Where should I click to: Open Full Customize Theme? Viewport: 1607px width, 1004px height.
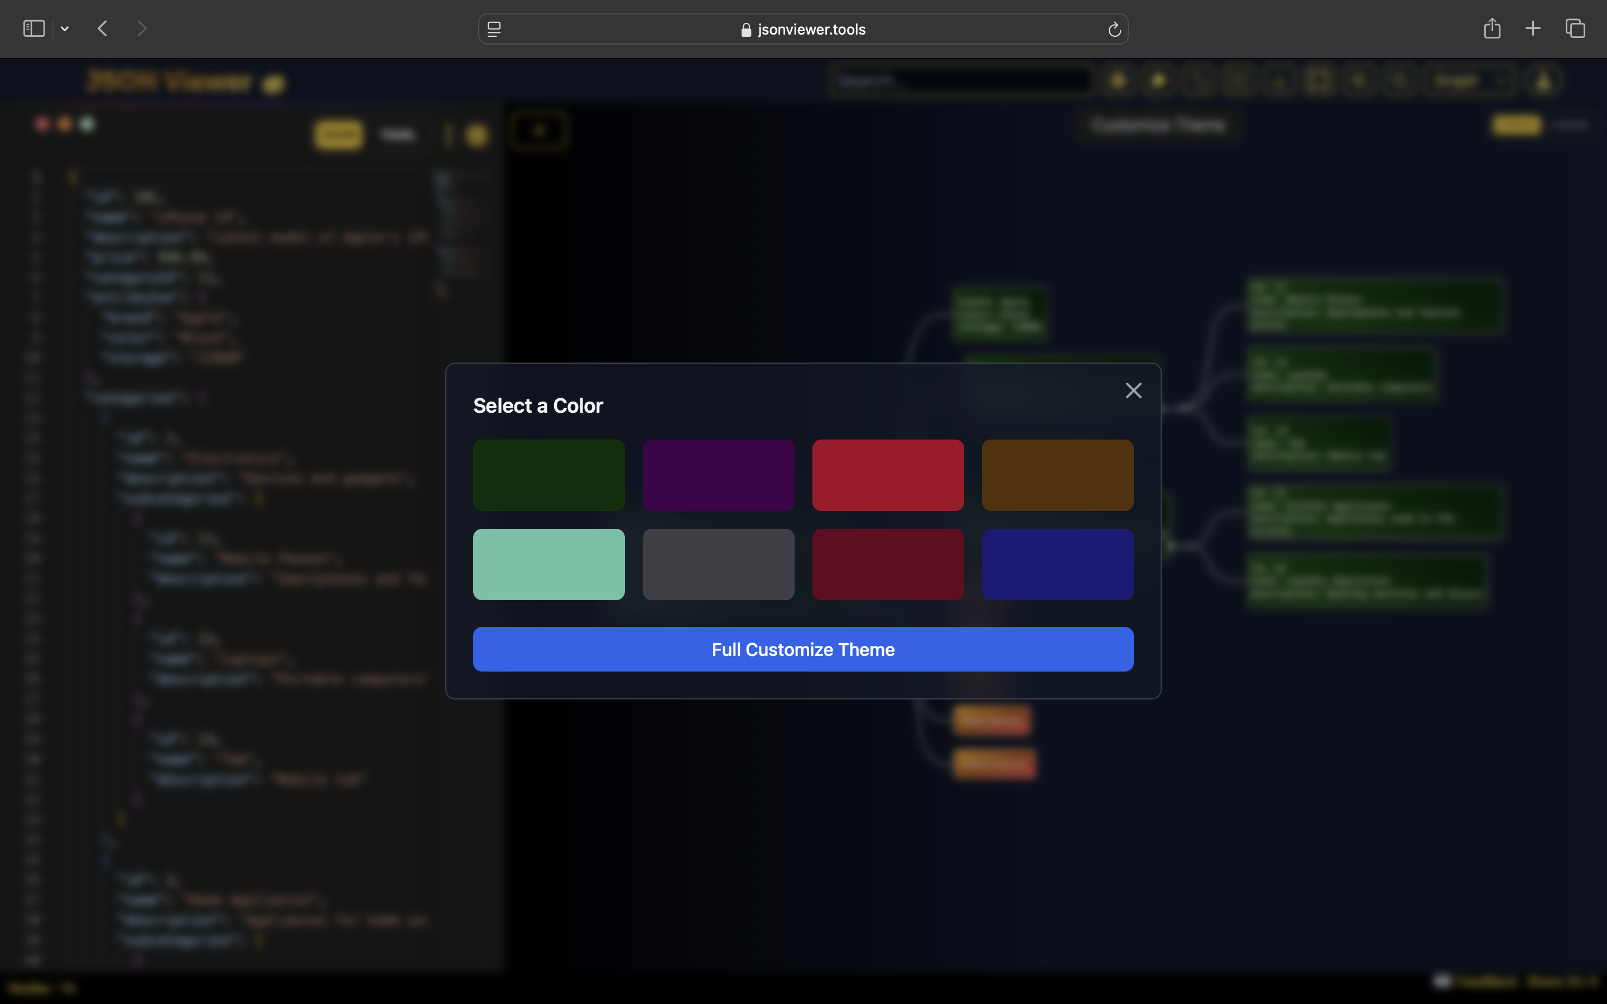[x=803, y=649]
